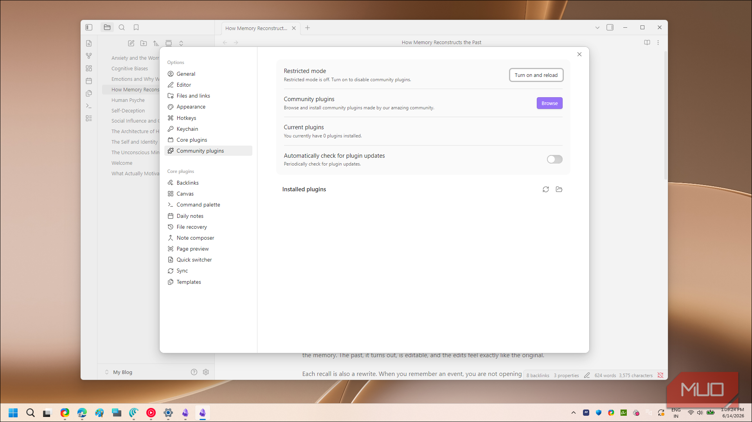The image size is (752, 422).
Task: Open the file explorer folder icon
Action: [x=107, y=27]
